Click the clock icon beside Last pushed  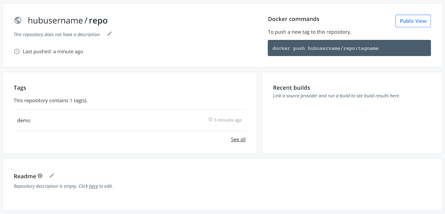point(17,52)
